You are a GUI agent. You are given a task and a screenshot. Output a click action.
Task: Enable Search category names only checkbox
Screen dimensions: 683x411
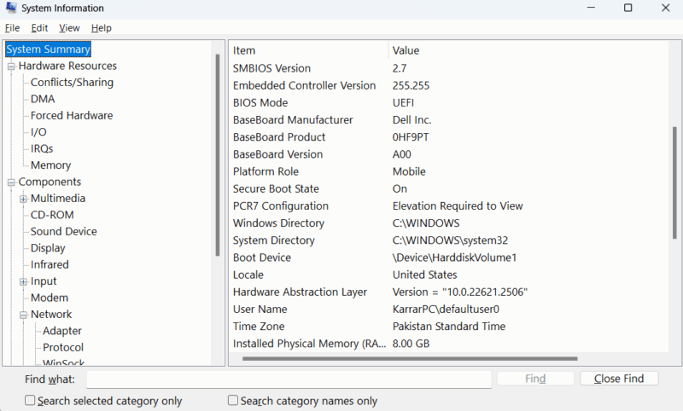coord(233,400)
